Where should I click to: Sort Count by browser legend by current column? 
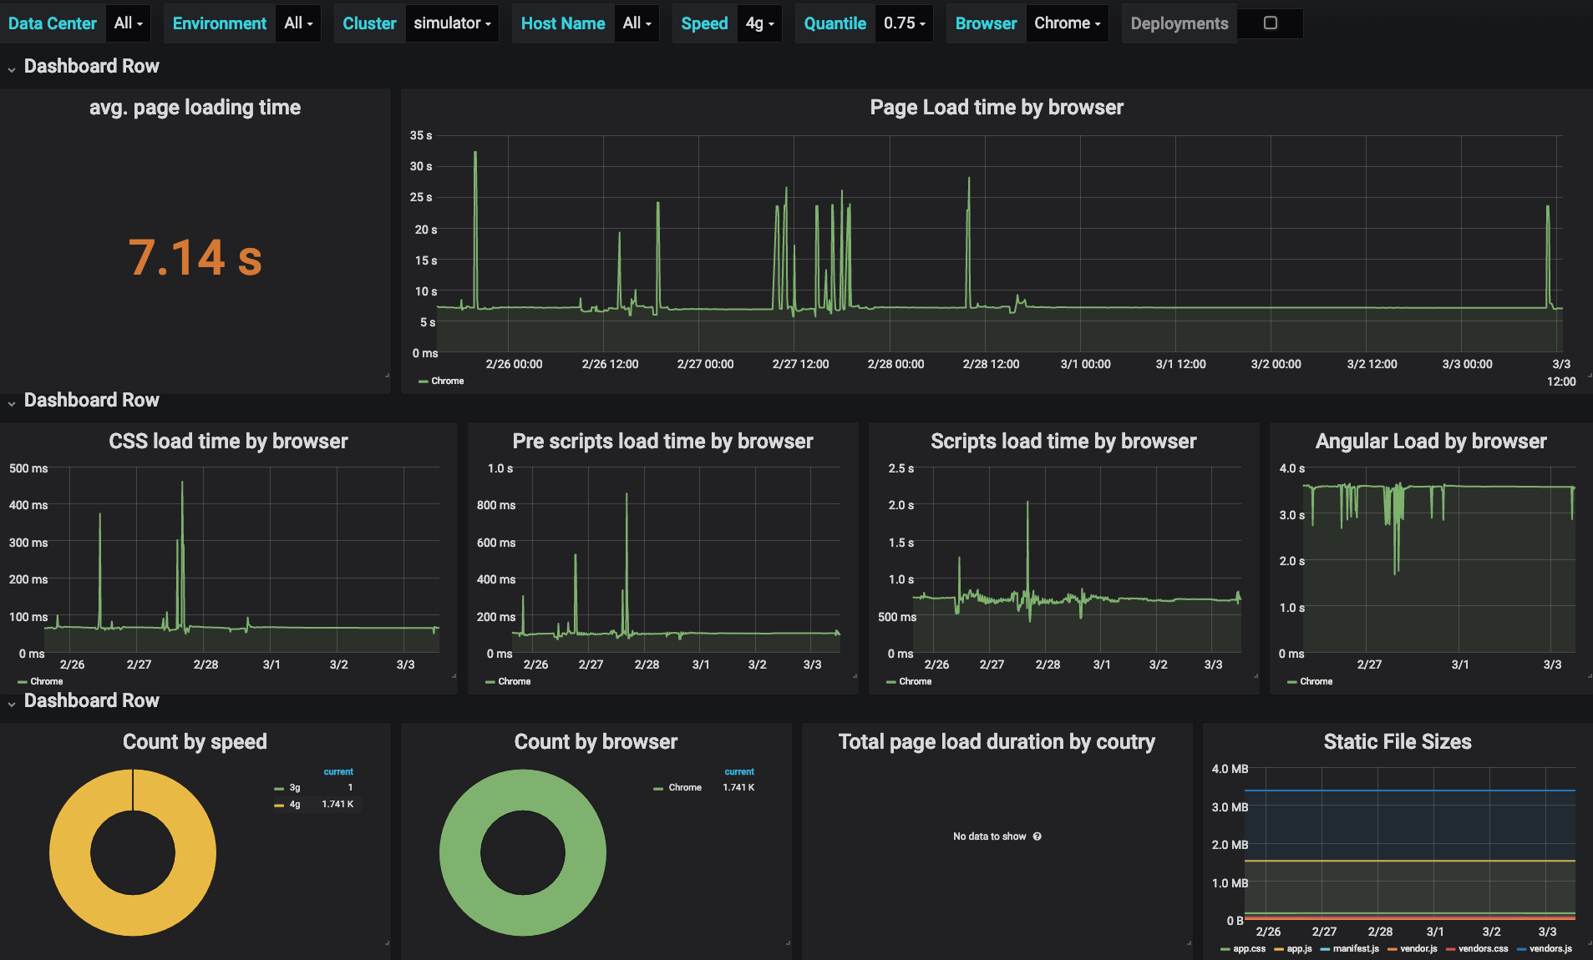tap(739, 772)
